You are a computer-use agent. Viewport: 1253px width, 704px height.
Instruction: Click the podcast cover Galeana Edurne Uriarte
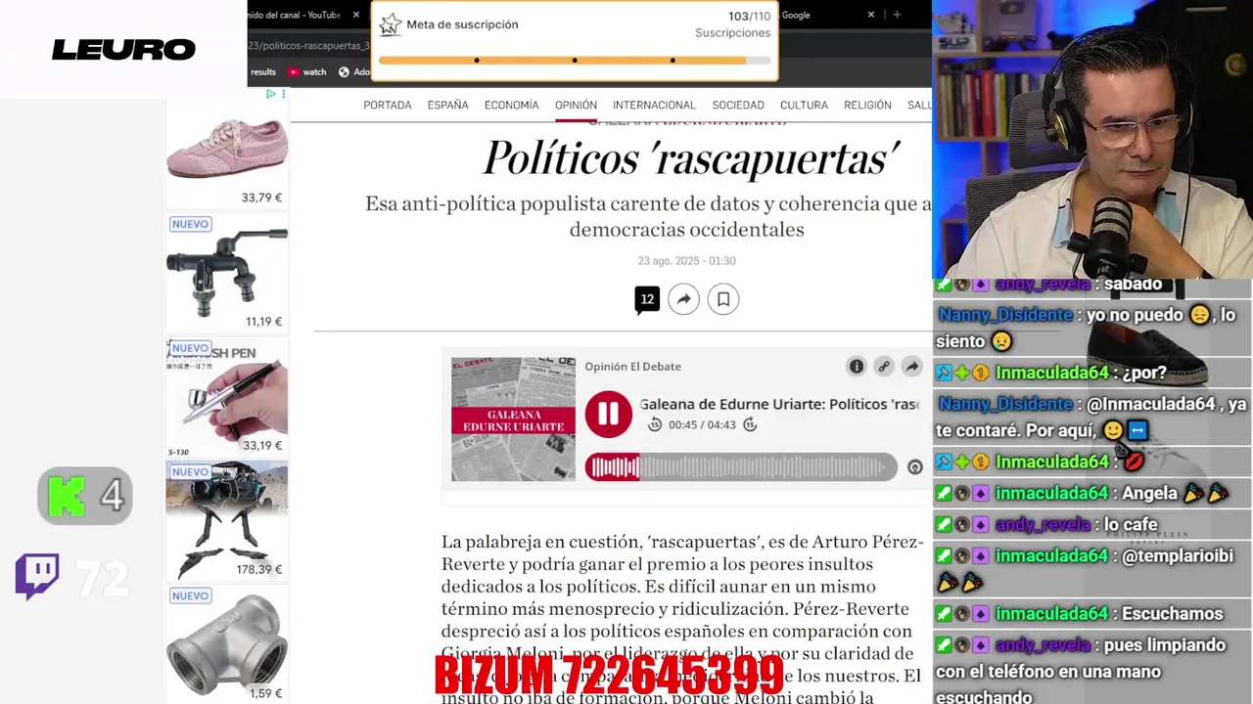[513, 418]
